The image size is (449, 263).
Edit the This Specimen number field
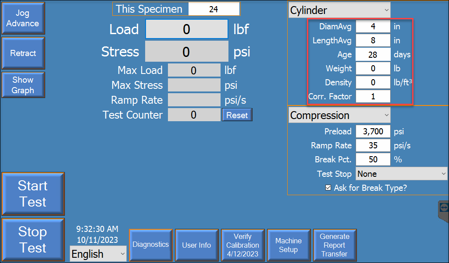point(214,9)
